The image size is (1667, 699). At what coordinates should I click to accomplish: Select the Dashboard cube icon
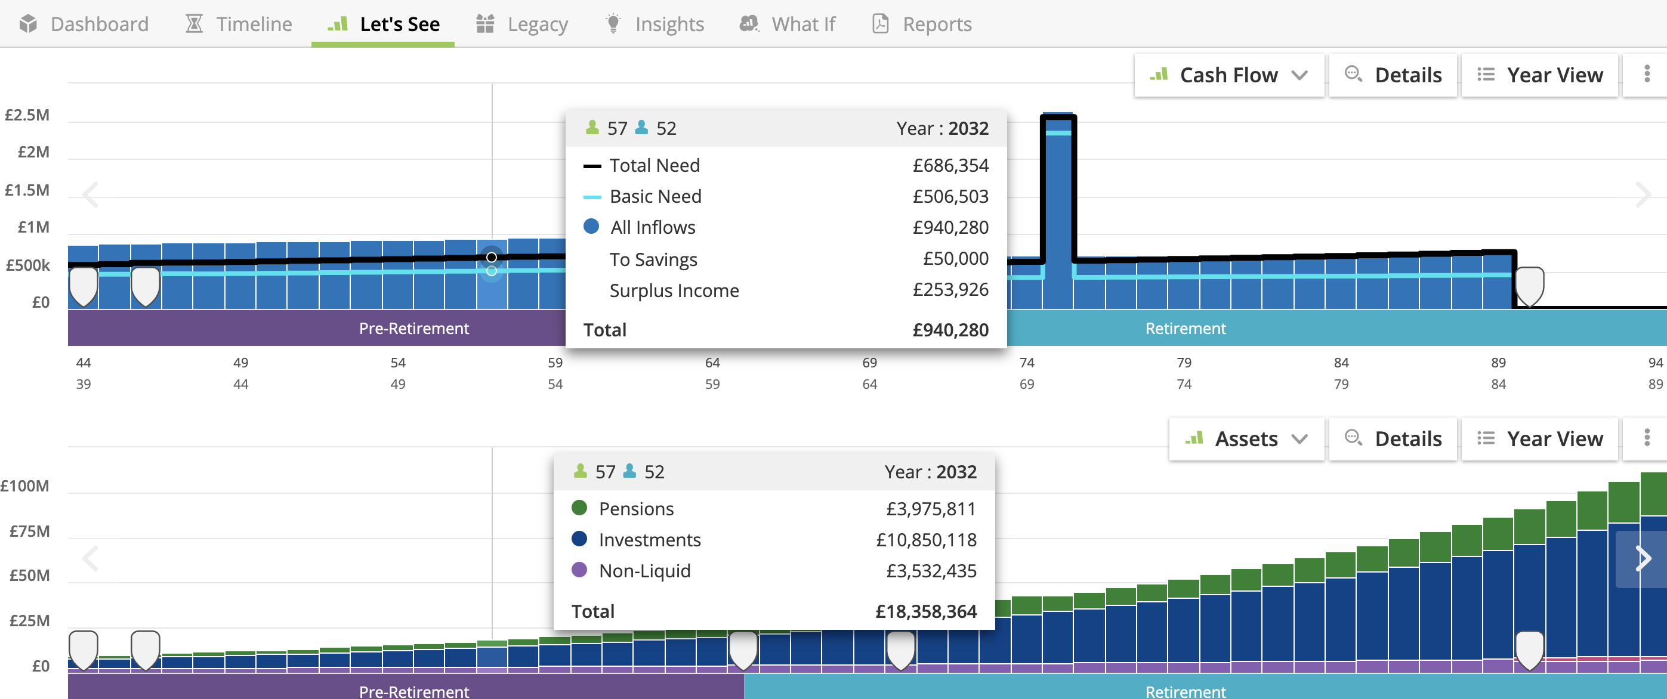pos(29,23)
